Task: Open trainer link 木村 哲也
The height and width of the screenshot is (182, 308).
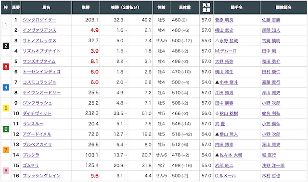Action: (x=271, y=176)
